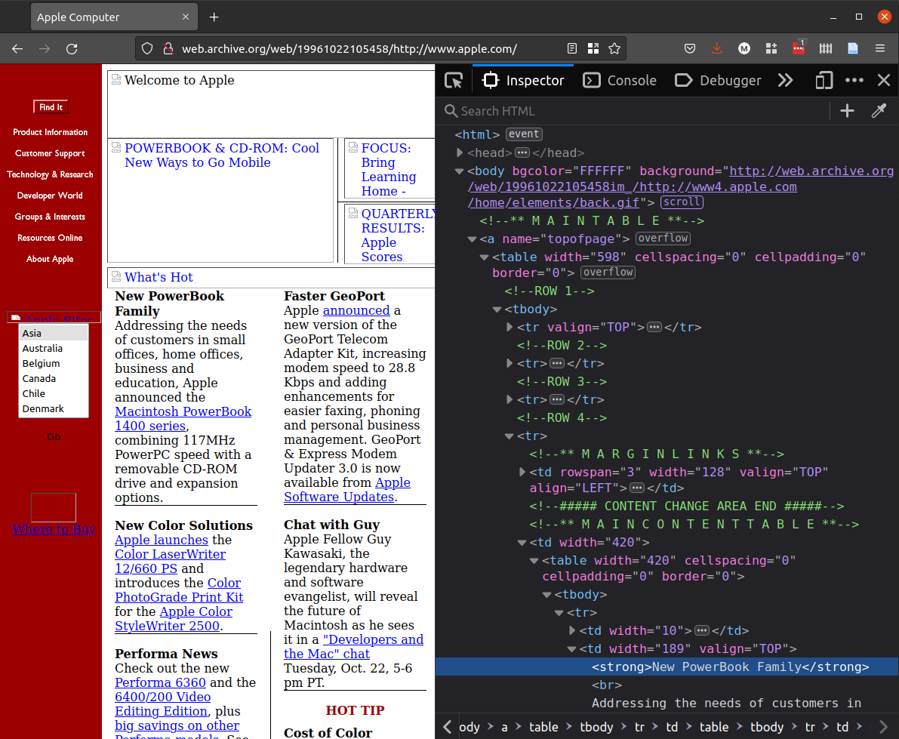
Task: Reload the current page
Action: [x=72, y=49]
